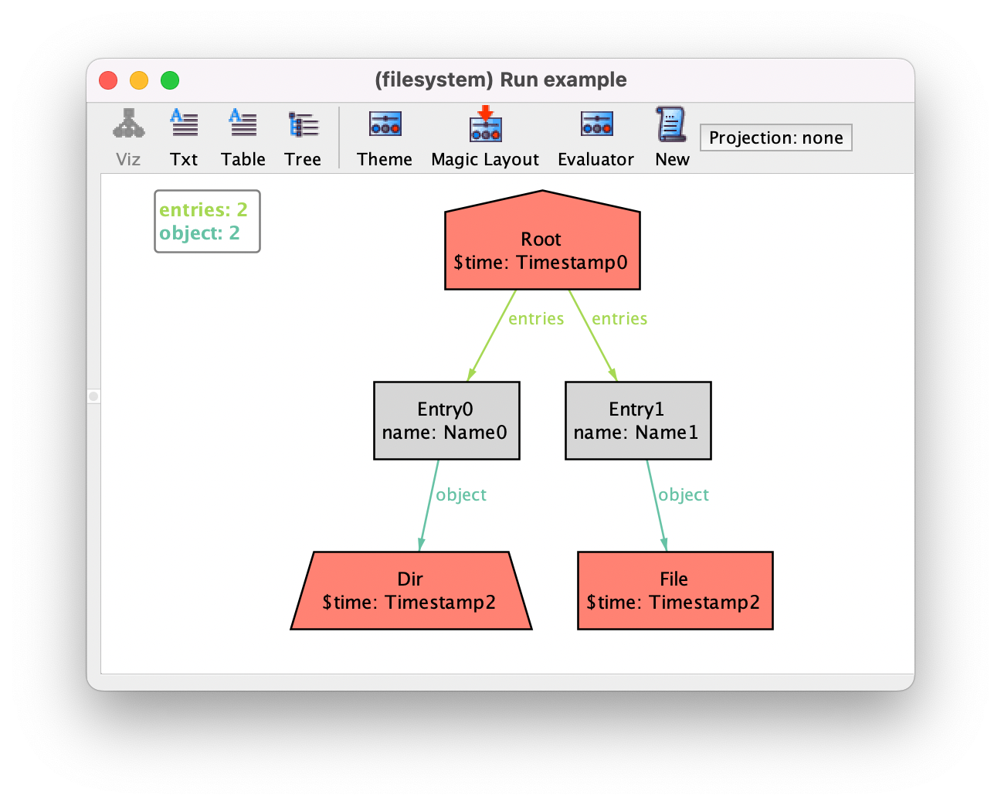
Task: Click object edge label toward File
Action: tap(684, 494)
